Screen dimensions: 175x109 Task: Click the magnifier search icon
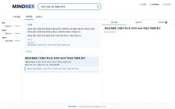(98, 7)
